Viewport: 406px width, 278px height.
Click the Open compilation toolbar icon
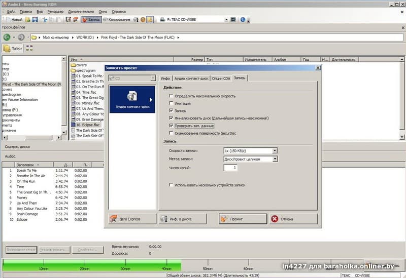tap(28, 19)
